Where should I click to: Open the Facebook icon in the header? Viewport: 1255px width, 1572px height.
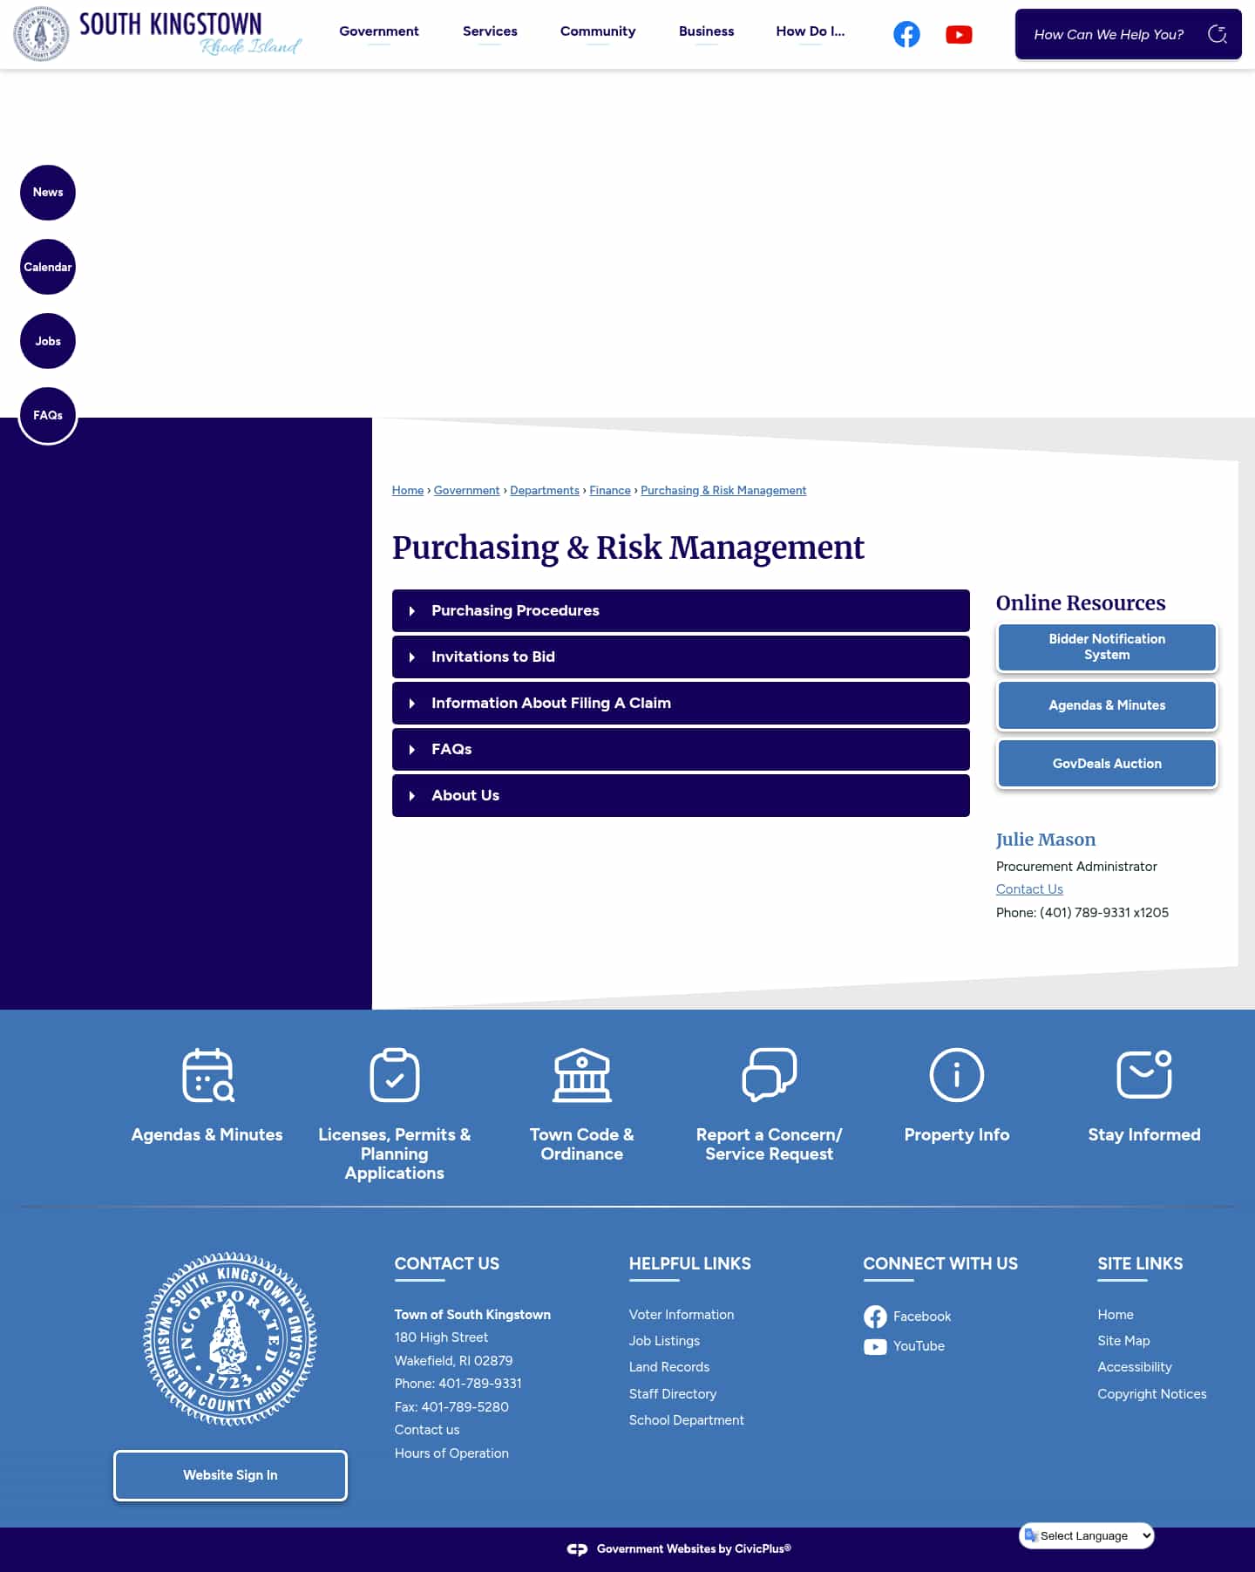906,34
